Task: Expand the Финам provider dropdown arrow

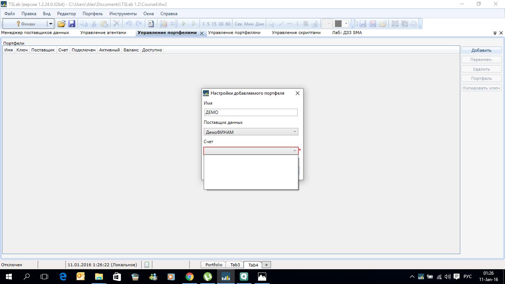Action: (51, 24)
